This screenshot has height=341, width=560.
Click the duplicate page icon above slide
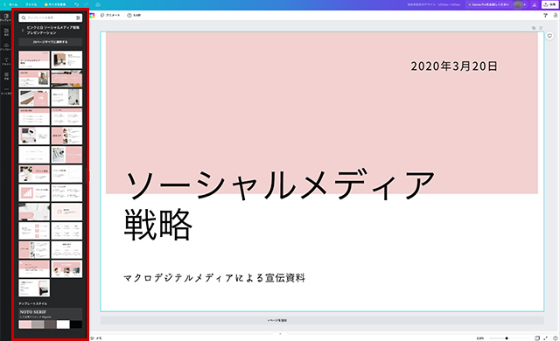click(534, 28)
